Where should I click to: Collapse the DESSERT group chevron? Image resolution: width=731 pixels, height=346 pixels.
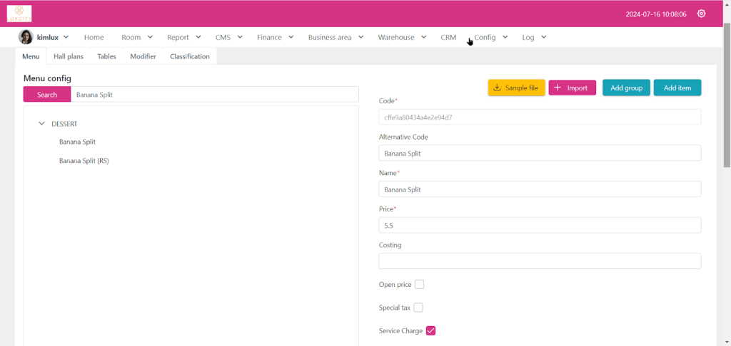pos(41,124)
